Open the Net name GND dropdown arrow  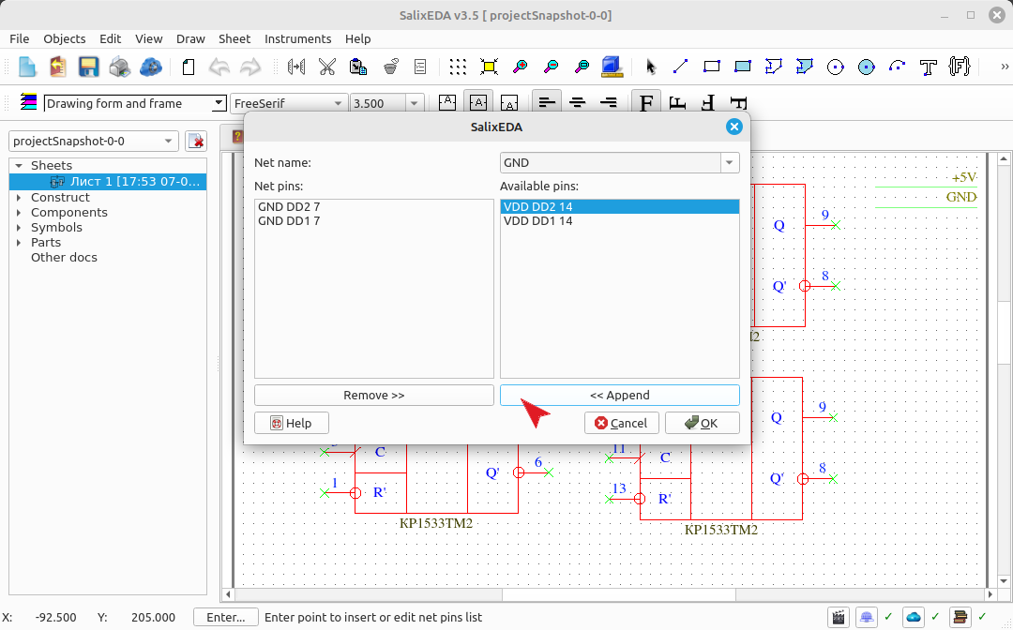tap(730, 163)
